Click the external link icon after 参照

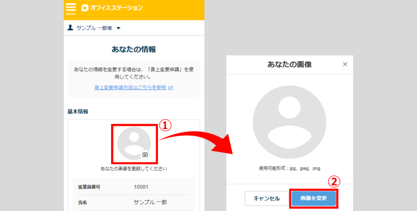click(x=171, y=88)
